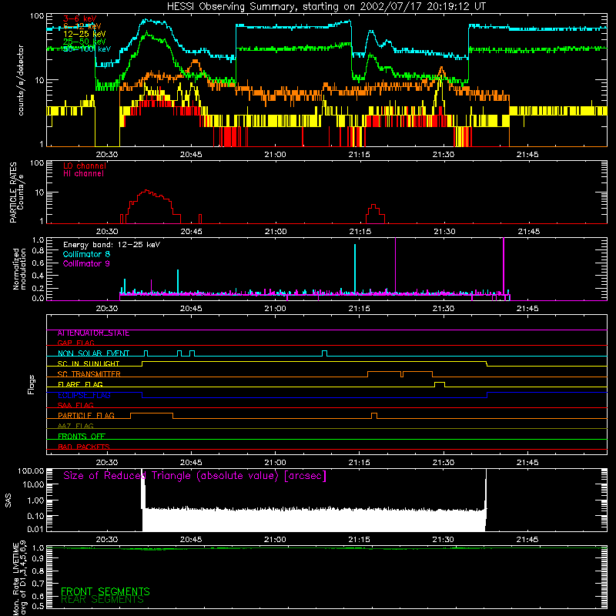Select the Collimator 8 legend label
Image resolution: width=616 pixels, height=616 pixels.
(86, 254)
